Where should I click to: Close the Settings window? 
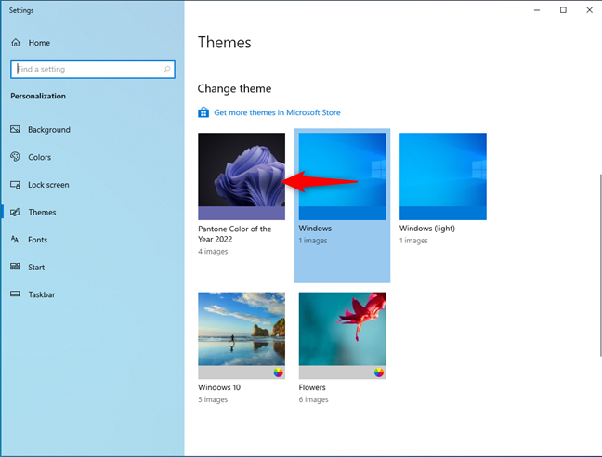(x=589, y=10)
